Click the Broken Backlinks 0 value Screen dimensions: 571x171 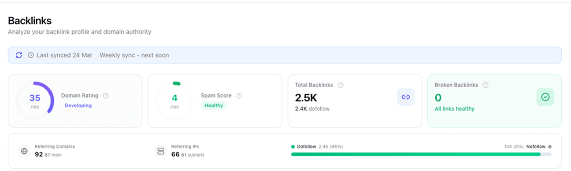tap(438, 97)
